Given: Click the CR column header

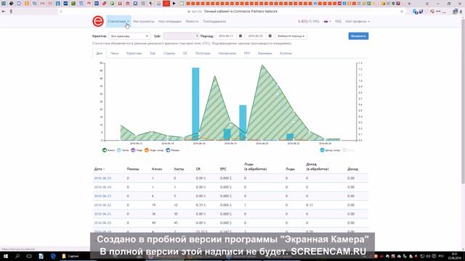Looking at the screenshot, I should pos(198,169).
